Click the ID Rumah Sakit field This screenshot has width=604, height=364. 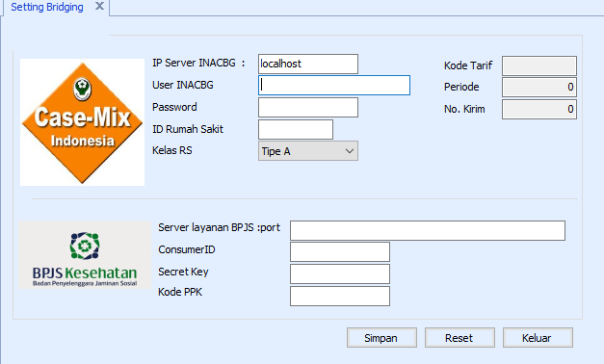pyautogui.click(x=296, y=129)
